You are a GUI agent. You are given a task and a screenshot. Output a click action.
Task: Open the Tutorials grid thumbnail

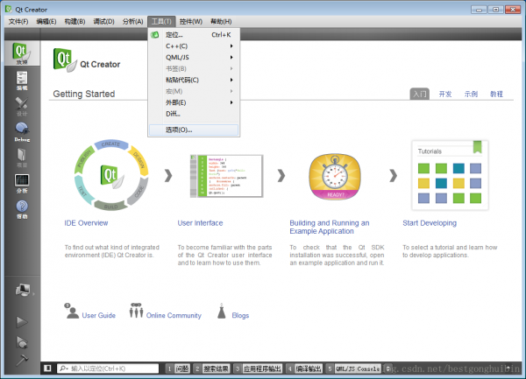click(450, 175)
